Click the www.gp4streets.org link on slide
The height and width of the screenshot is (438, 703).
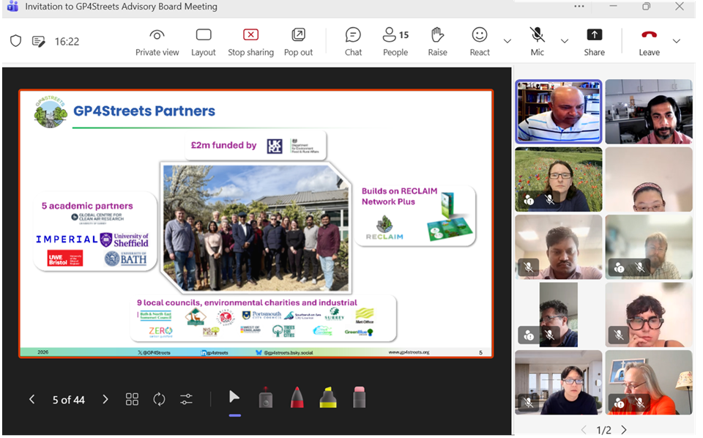pyautogui.click(x=409, y=352)
